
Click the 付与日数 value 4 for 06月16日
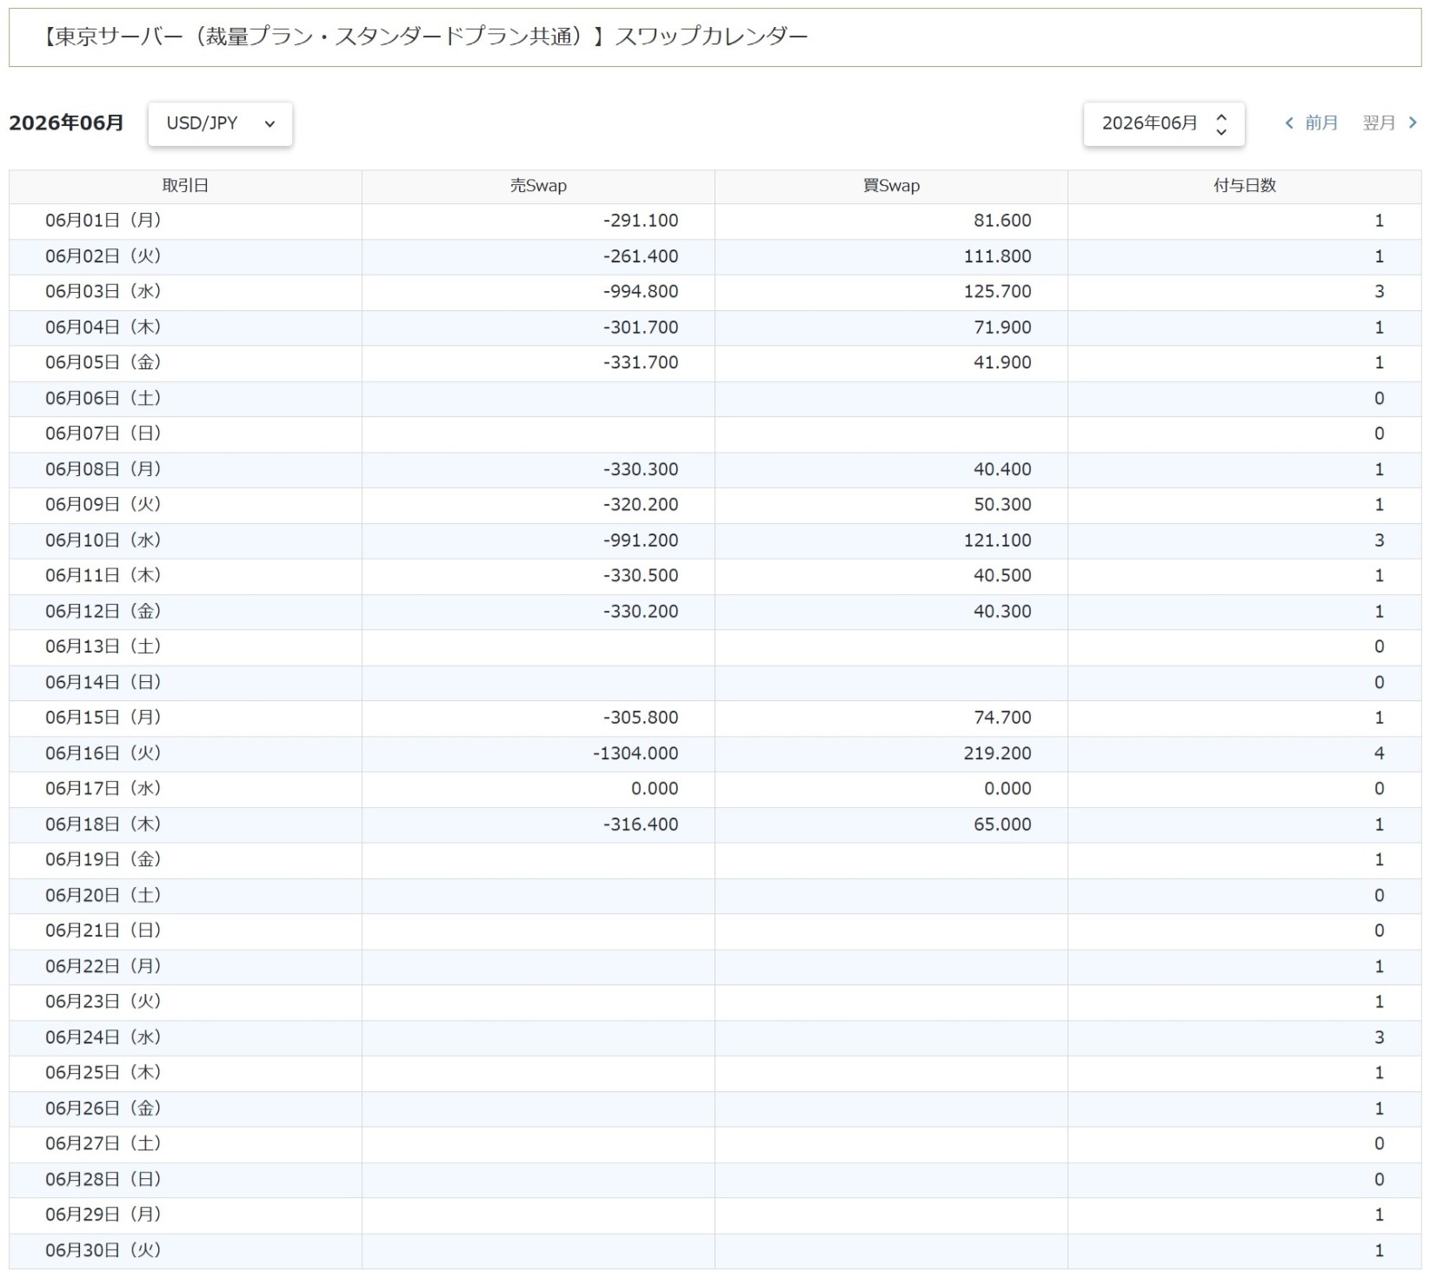point(1379,753)
